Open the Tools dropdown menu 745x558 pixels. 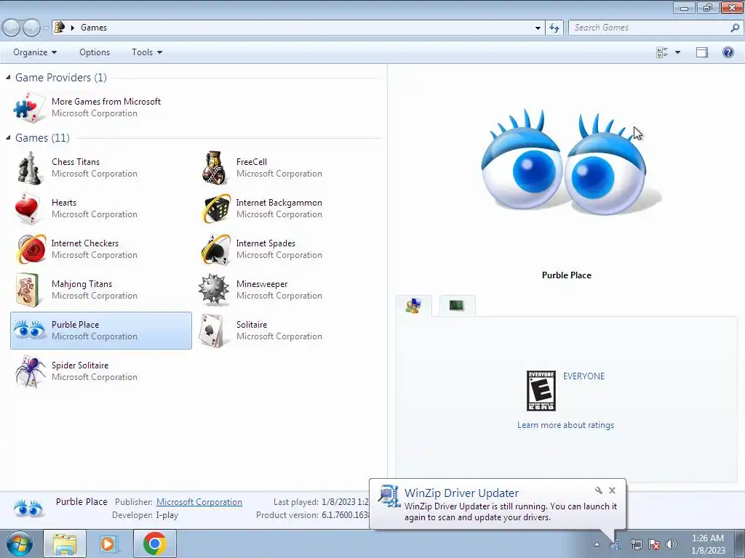pyautogui.click(x=147, y=52)
